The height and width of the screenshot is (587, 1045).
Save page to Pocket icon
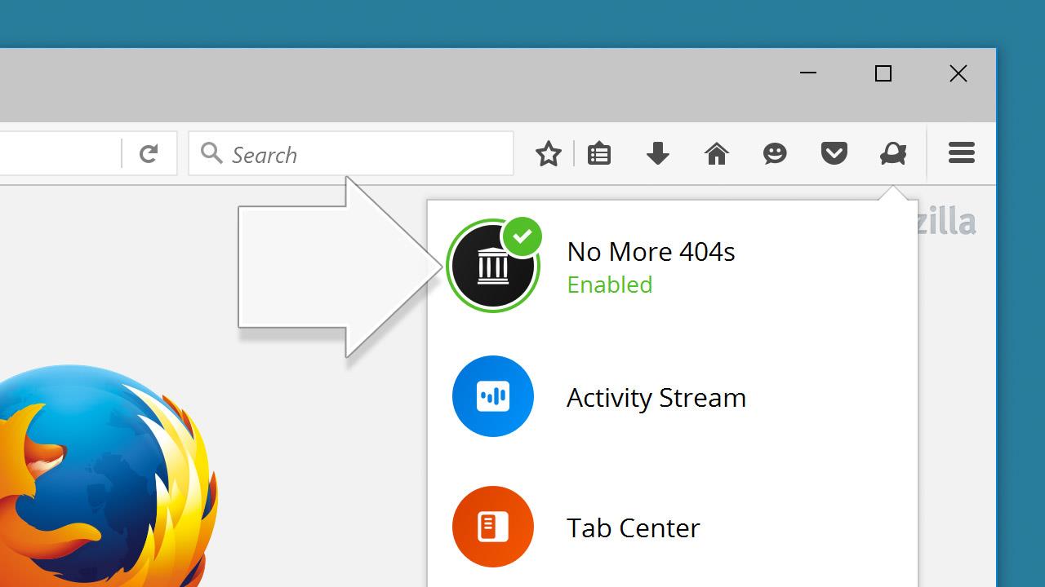click(x=834, y=153)
